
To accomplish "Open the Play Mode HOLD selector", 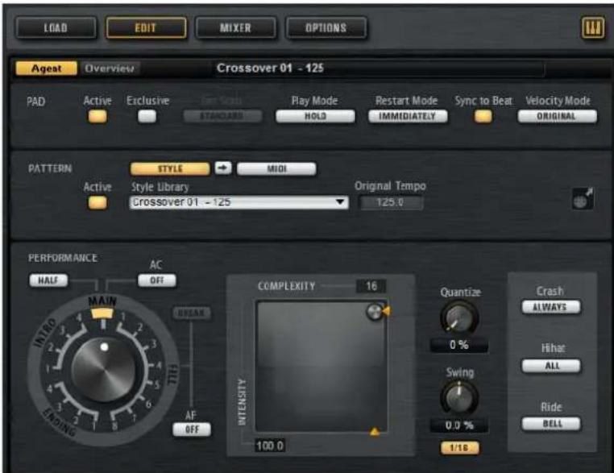I will (315, 116).
